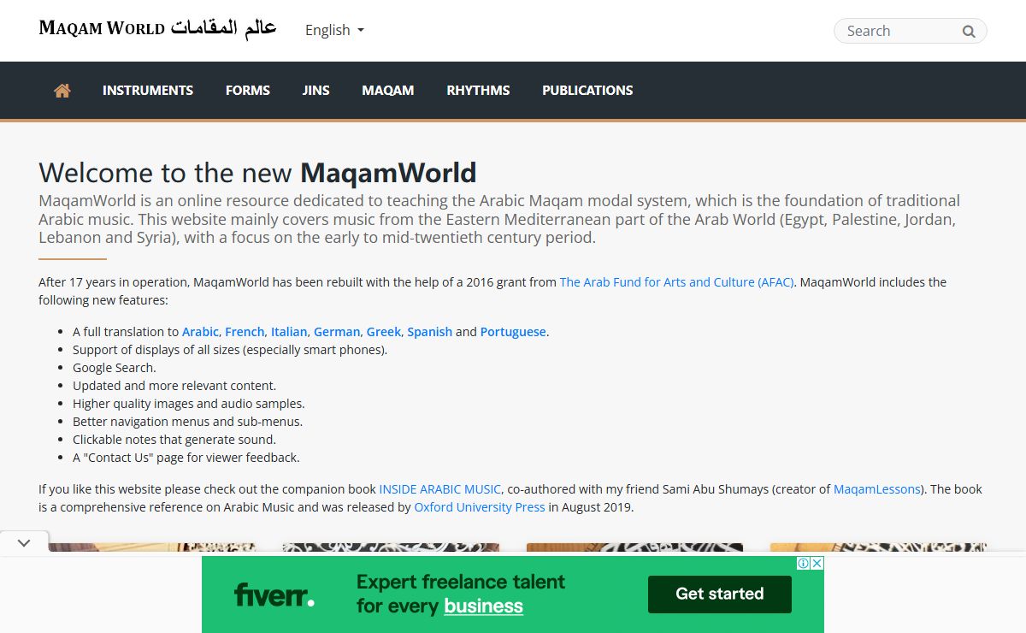Open the FORMS menu
Image resolution: width=1026 pixels, height=633 pixels.
click(x=248, y=91)
